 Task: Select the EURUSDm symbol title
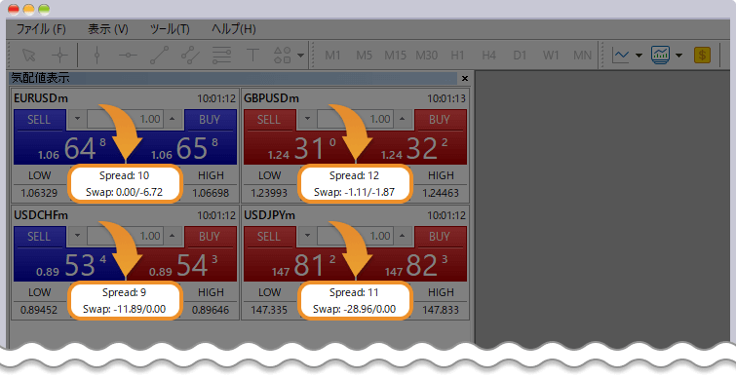[41, 98]
